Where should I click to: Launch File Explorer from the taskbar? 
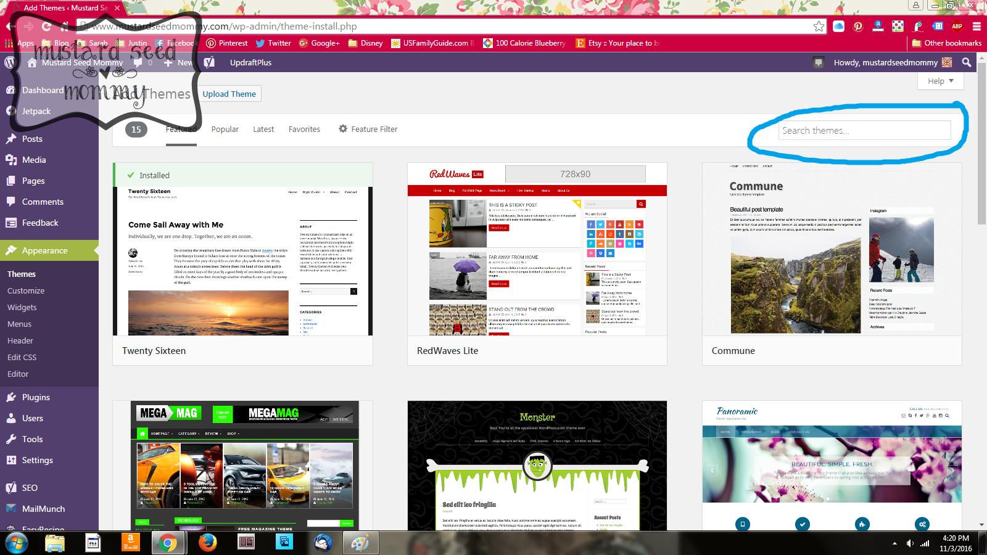55,543
